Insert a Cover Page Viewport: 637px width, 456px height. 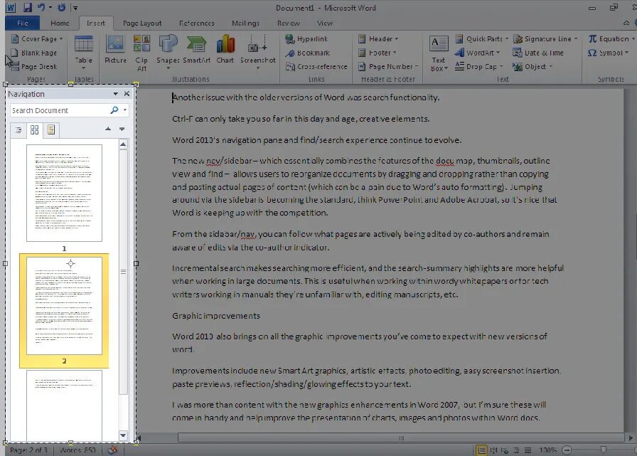pyautogui.click(x=37, y=38)
